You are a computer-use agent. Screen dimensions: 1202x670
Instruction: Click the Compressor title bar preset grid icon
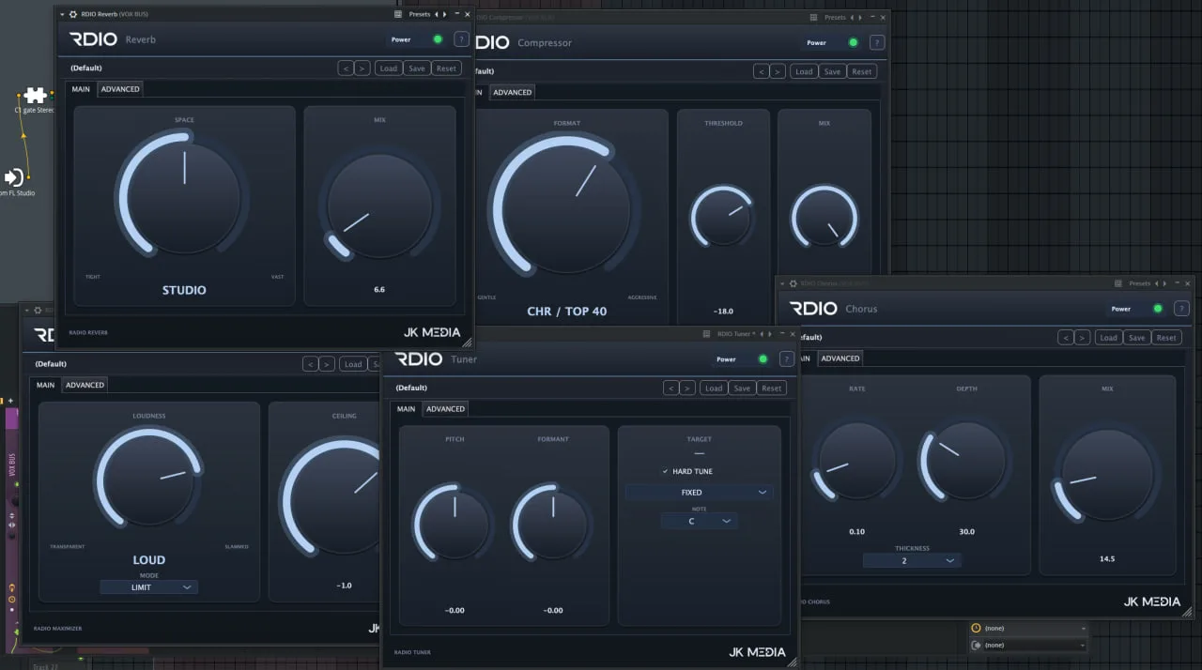tap(814, 17)
